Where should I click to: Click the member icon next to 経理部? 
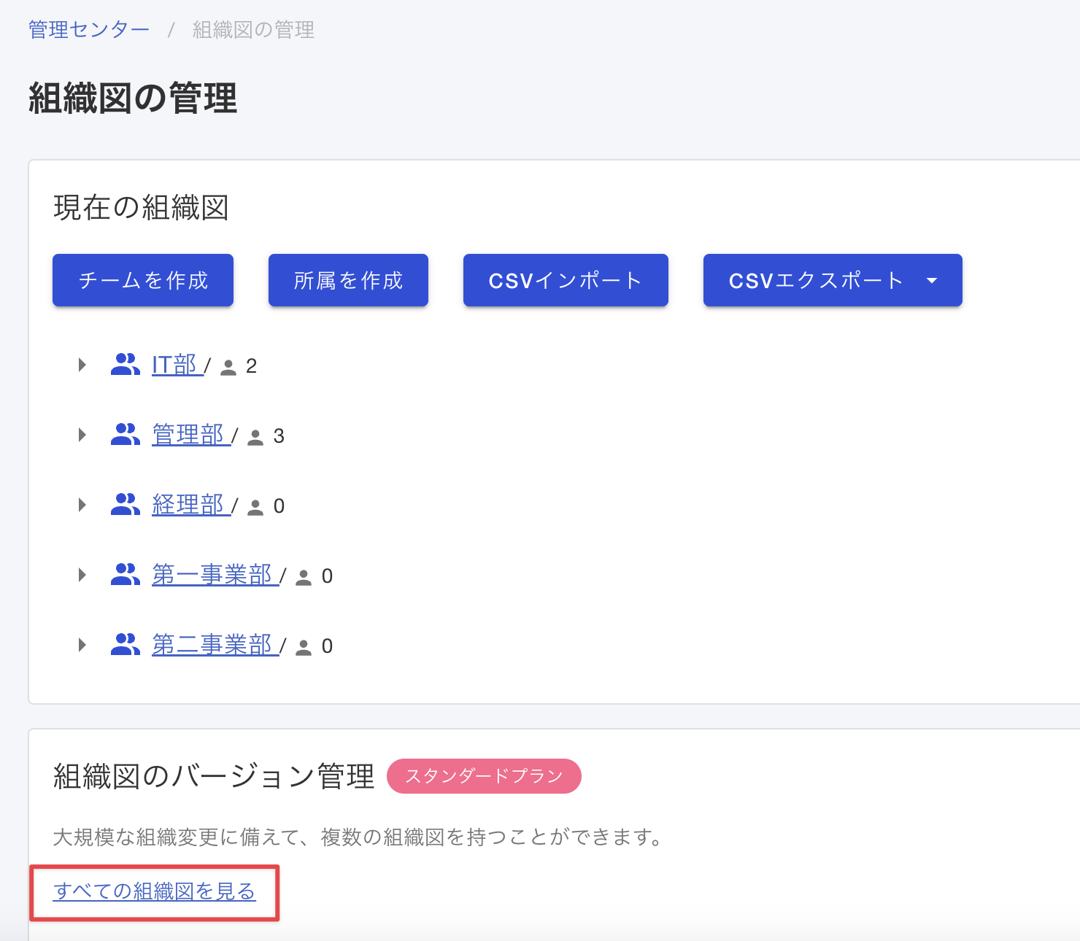255,508
